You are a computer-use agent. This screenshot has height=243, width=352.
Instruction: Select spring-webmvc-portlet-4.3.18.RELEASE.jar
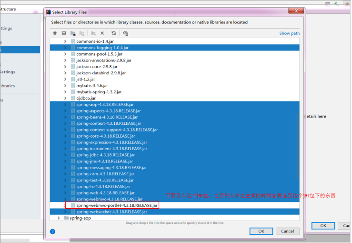coord(175,205)
